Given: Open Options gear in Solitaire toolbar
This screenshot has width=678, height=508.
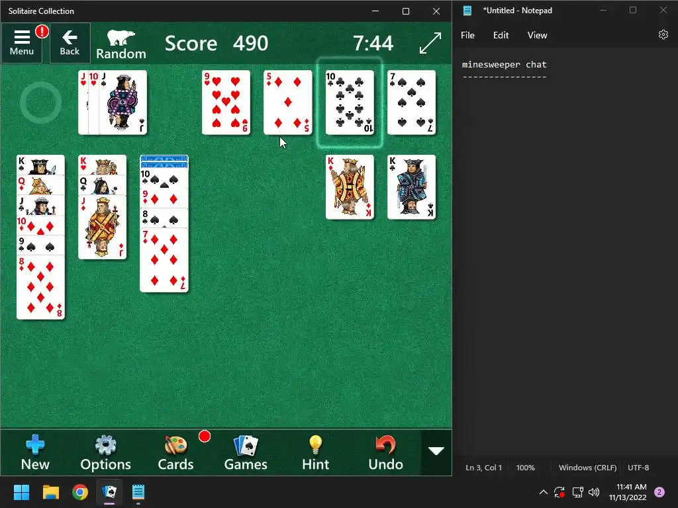Looking at the screenshot, I should point(105,452).
